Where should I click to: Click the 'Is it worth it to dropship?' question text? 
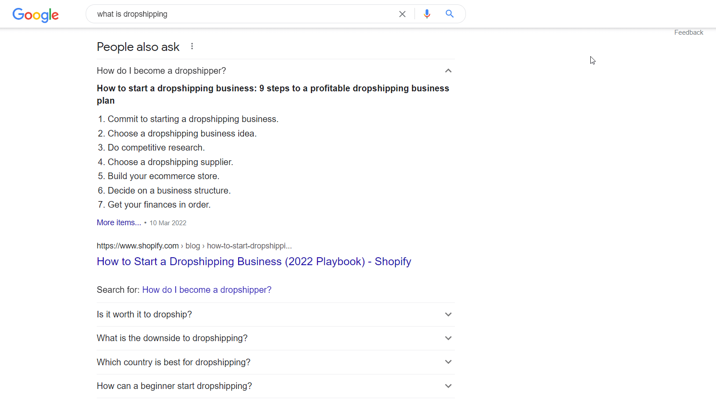point(144,314)
